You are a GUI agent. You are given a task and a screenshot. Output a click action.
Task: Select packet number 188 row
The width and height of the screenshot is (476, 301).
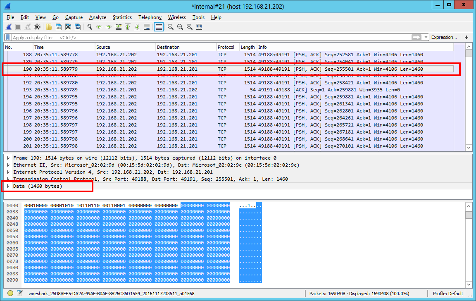click(x=229, y=55)
